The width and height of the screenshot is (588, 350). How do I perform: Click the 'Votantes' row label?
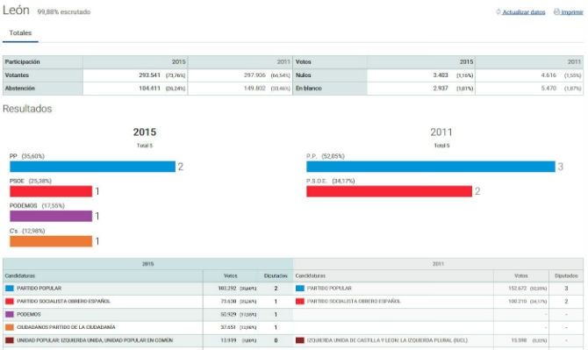click(17, 75)
